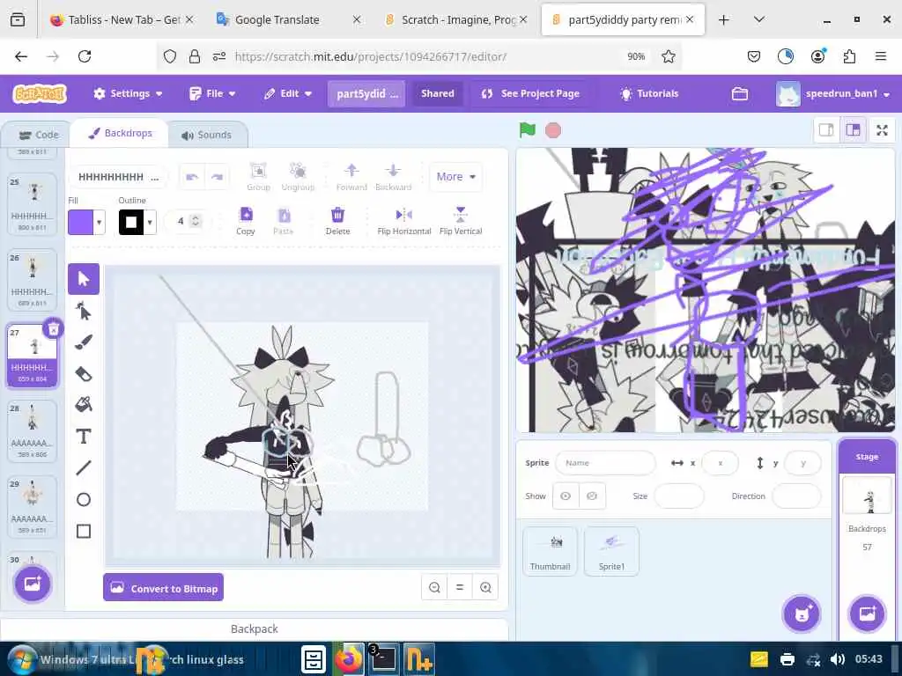Select the arrow Select tool
The image size is (902, 676).
[84, 279]
